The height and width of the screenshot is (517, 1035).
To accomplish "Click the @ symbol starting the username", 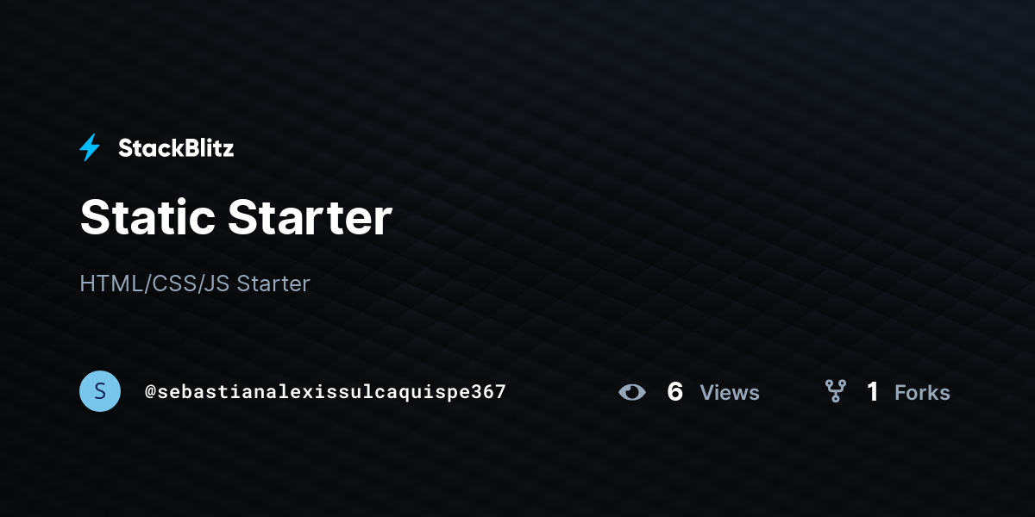I will click(x=150, y=392).
